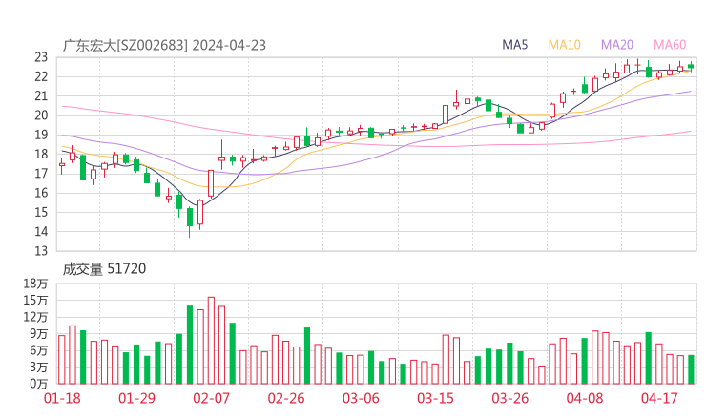The image size is (706, 420).
Task: Click the price axis value 21
Action: (x=41, y=96)
